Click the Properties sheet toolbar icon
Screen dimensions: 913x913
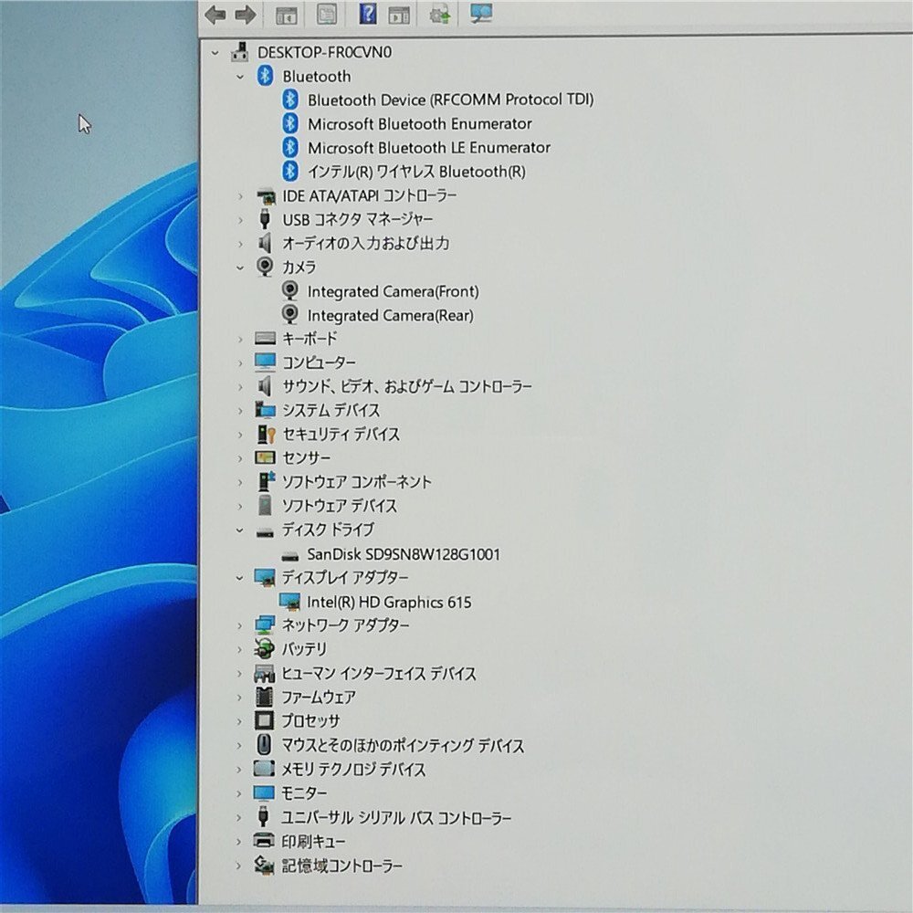tap(327, 15)
